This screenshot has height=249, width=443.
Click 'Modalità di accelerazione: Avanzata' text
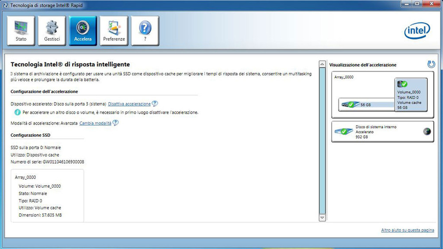coord(44,123)
